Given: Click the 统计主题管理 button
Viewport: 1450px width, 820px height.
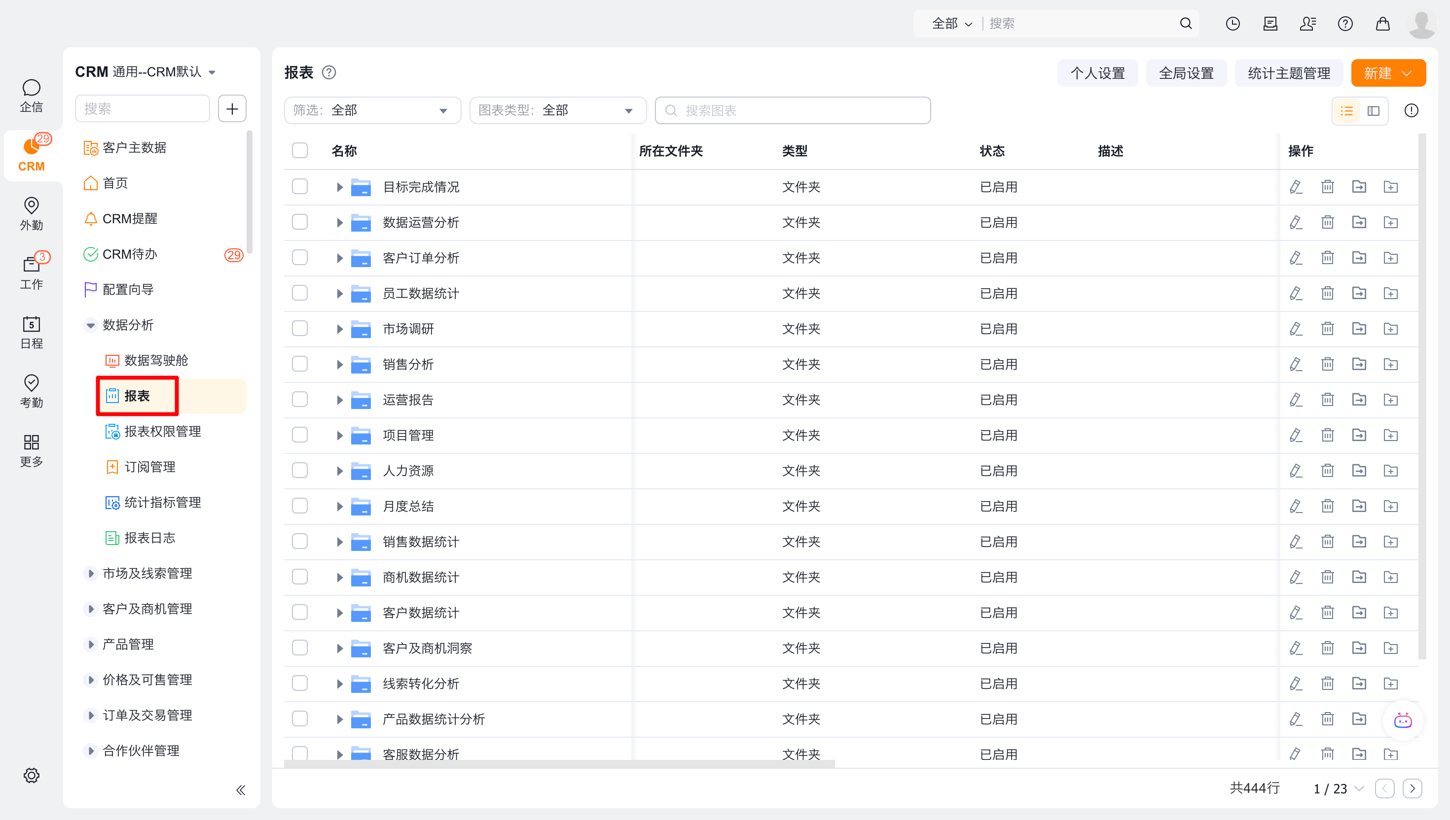Looking at the screenshot, I should [1289, 73].
